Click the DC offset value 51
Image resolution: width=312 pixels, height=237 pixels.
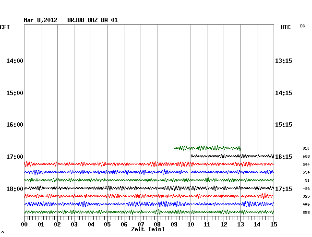(x=307, y=180)
